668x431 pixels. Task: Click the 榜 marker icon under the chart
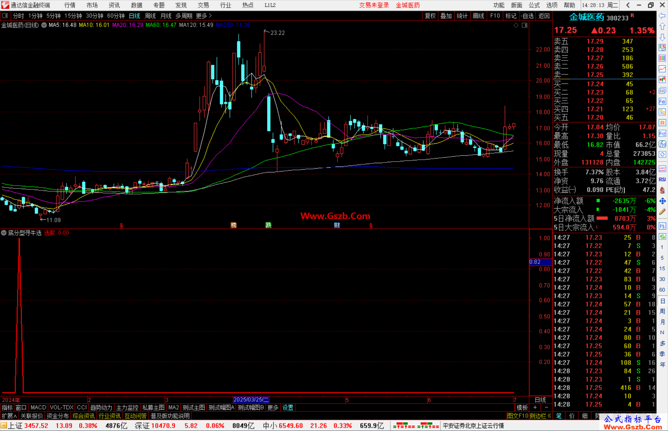point(233,225)
